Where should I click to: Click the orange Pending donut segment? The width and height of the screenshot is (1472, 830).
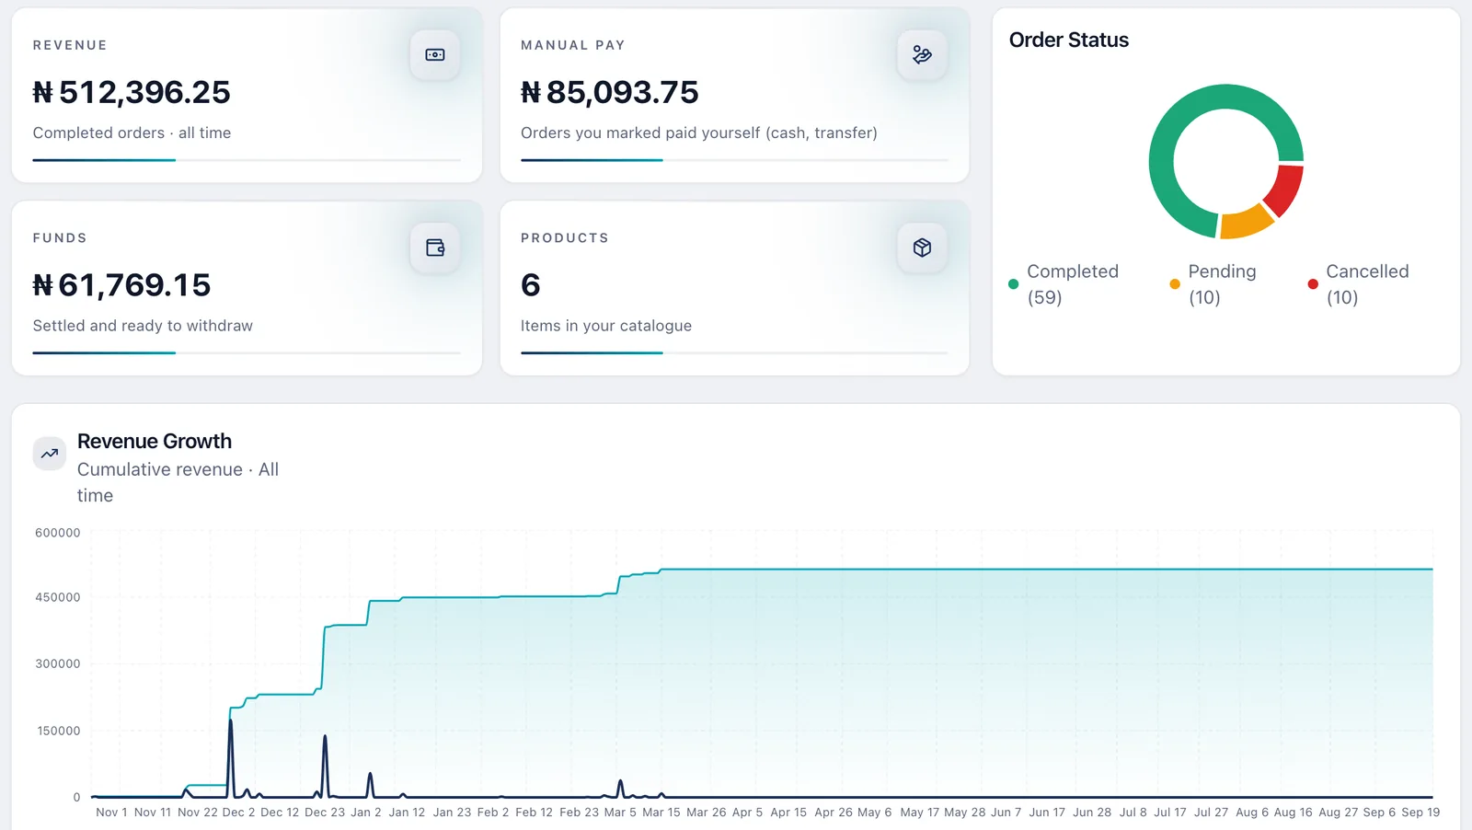coord(1245,222)
